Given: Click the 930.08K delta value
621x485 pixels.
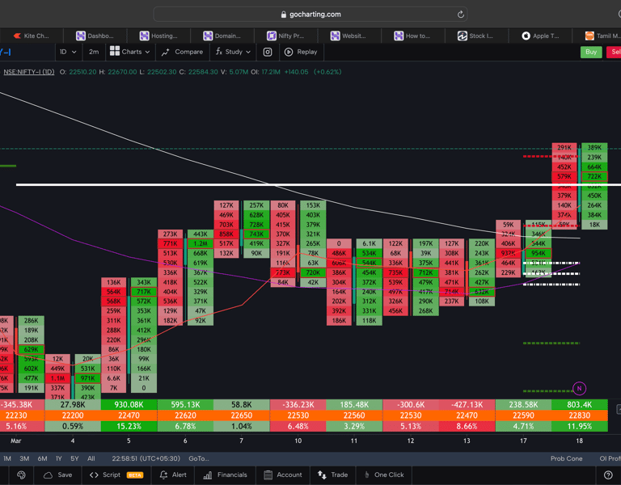Looking at the screenshot, I should coord(129,405).
